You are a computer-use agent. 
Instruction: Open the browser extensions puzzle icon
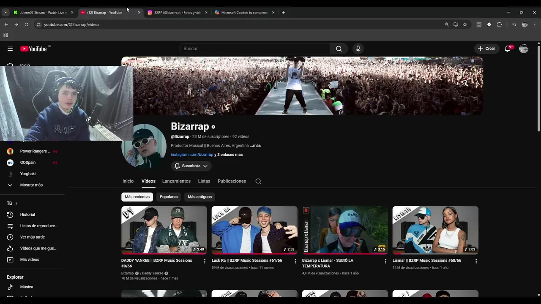[x=499, y=24]
